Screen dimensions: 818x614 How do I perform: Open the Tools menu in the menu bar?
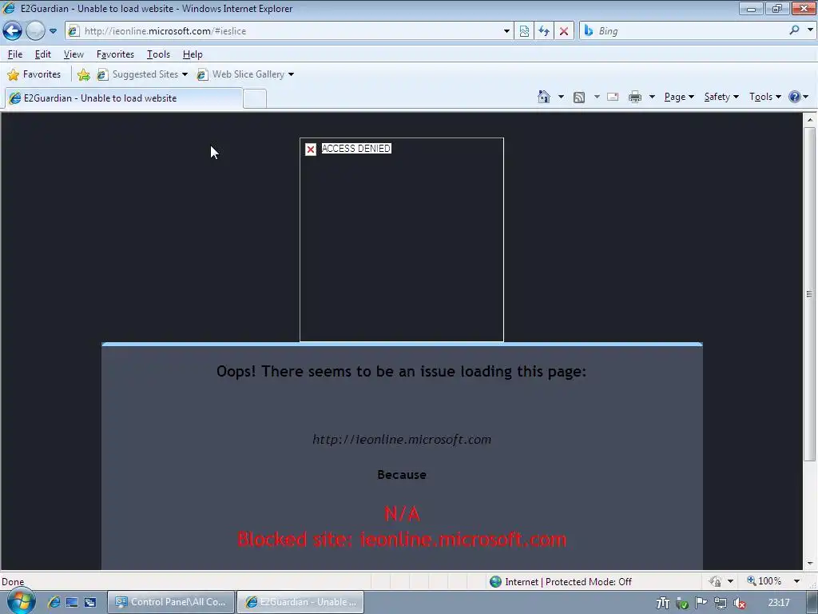click(158, 54)
